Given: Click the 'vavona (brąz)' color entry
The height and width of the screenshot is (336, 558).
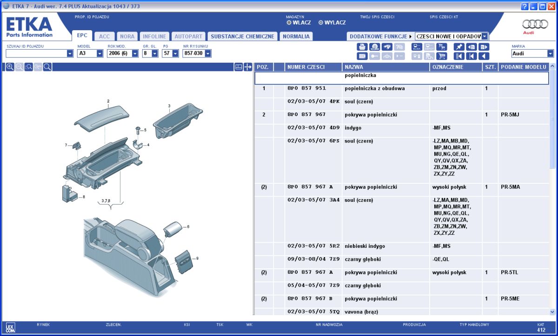Looking at the screenshot, I should 361,312.
